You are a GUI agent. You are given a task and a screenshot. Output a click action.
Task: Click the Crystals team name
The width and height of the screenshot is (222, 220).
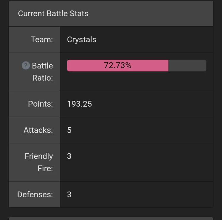pos(82,40)
